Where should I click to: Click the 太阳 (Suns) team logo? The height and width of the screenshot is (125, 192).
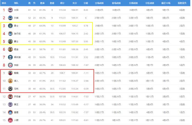(10, 10)
